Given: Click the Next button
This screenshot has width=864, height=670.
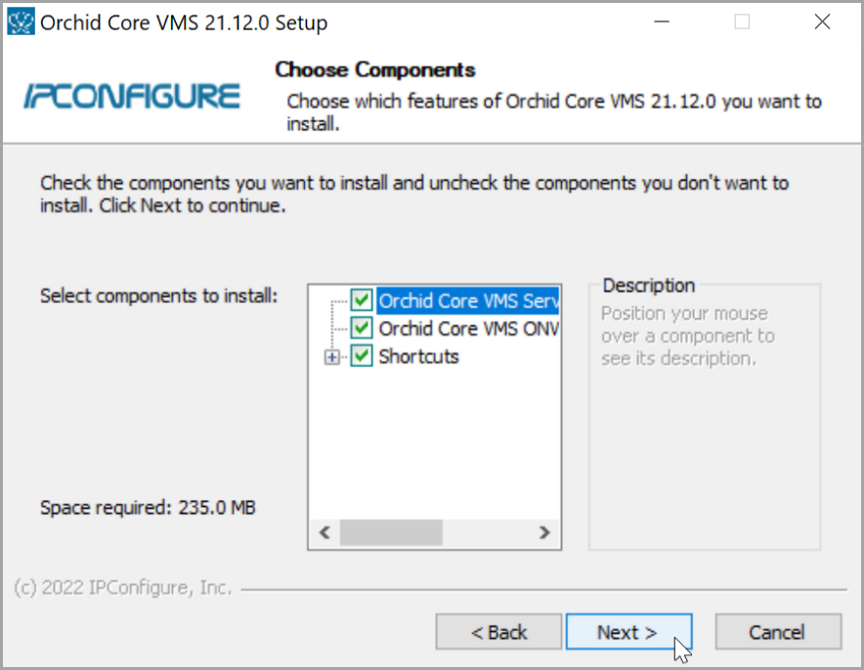Looking at the screenshot, I should point(628,633).
